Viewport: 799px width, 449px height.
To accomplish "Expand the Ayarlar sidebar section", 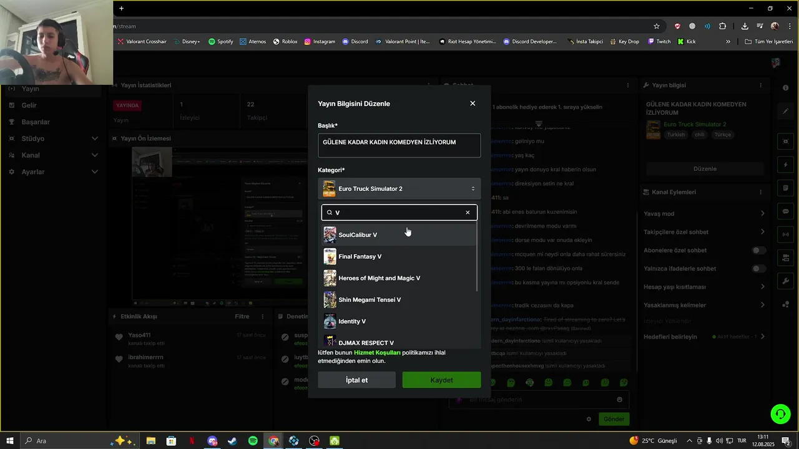I will click(95, 171).
